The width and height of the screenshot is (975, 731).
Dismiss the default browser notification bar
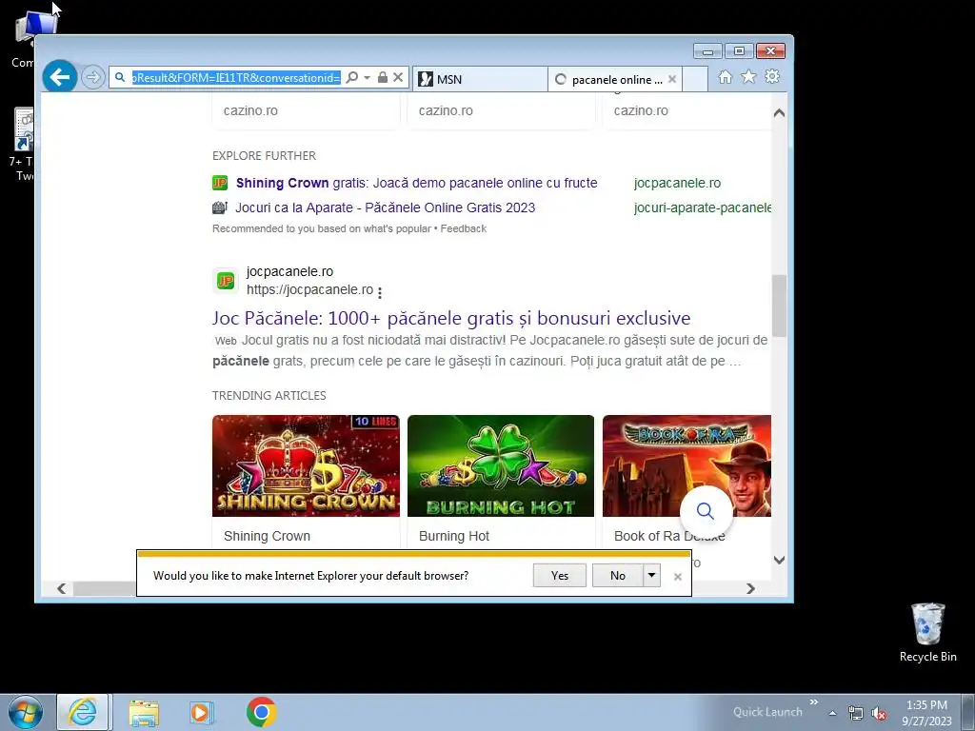tap(678, 577)
